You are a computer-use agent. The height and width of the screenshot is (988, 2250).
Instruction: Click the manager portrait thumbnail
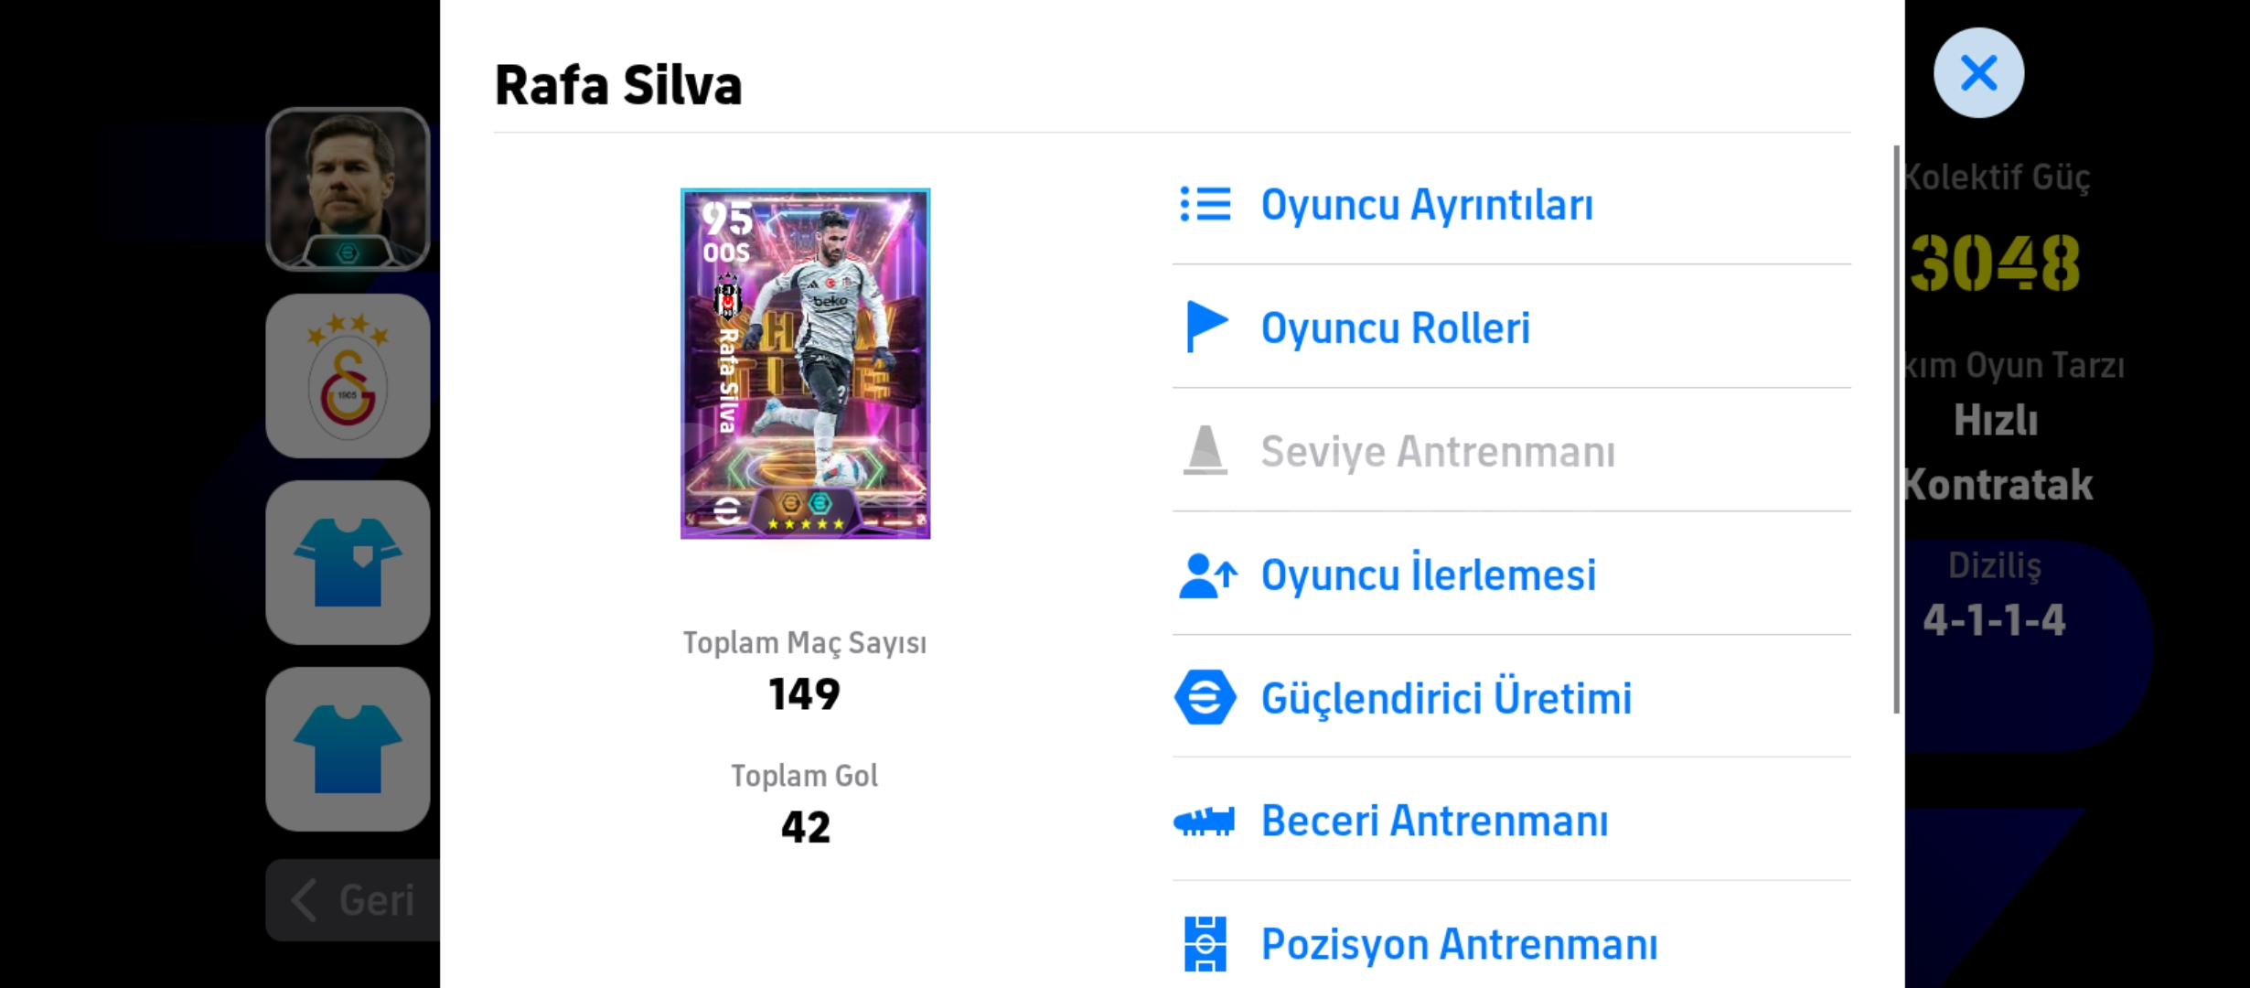(348, 189)
